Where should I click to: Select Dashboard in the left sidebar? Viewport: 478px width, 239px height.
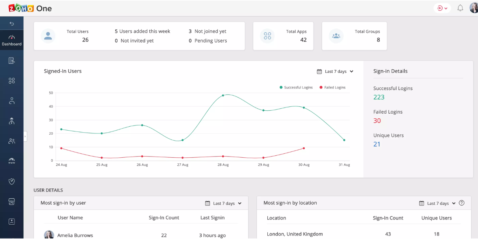coord(12,40)
